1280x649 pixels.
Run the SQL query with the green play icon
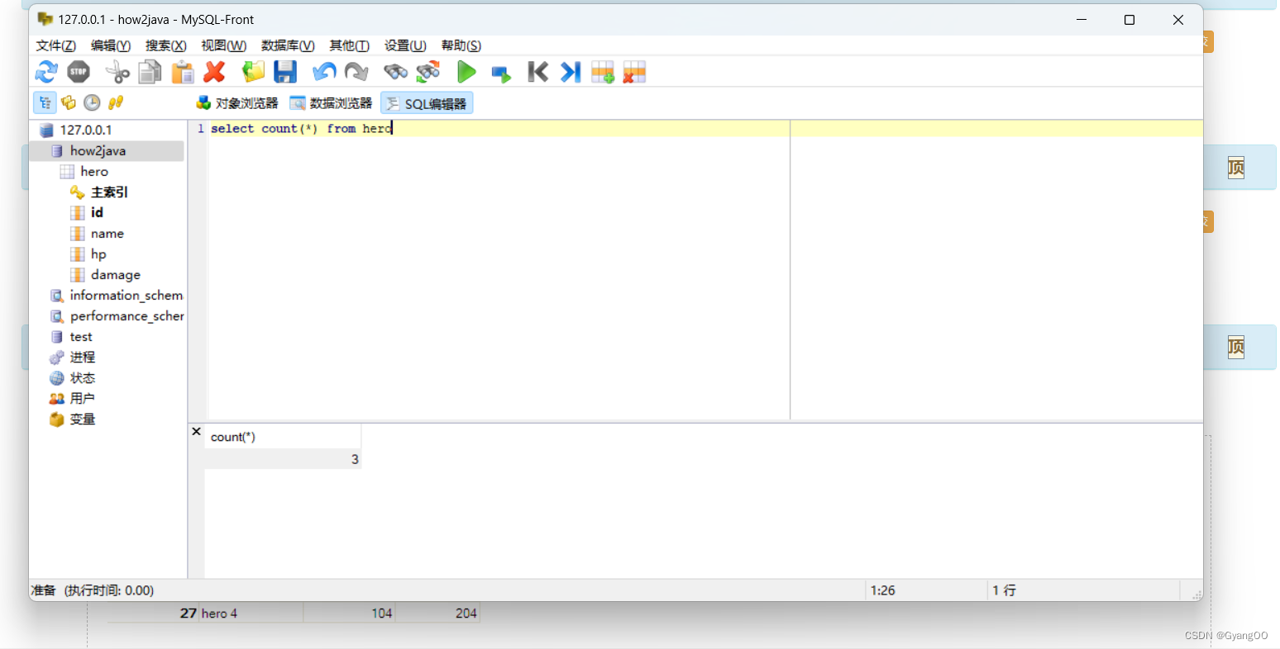click(466, 72)
